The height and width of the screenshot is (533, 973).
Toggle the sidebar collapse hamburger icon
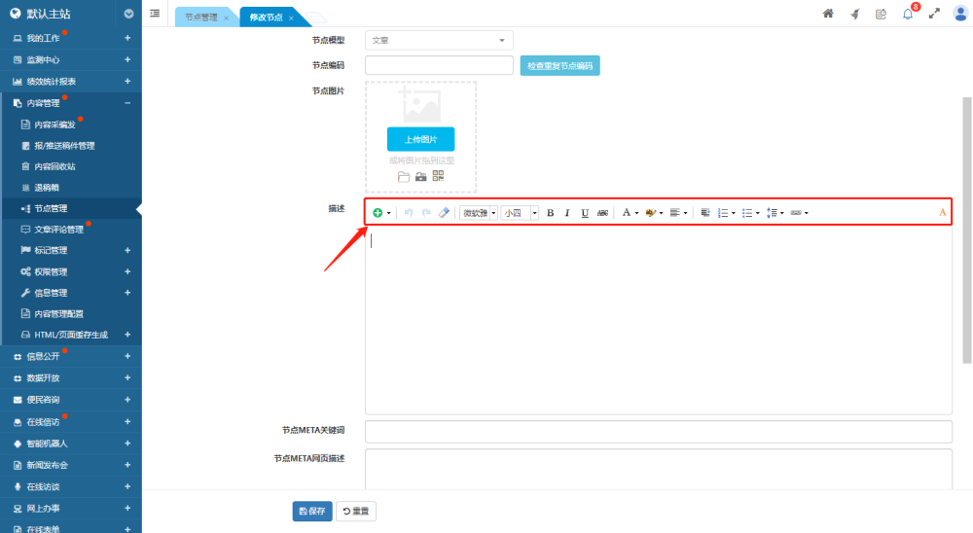(156, 14)
